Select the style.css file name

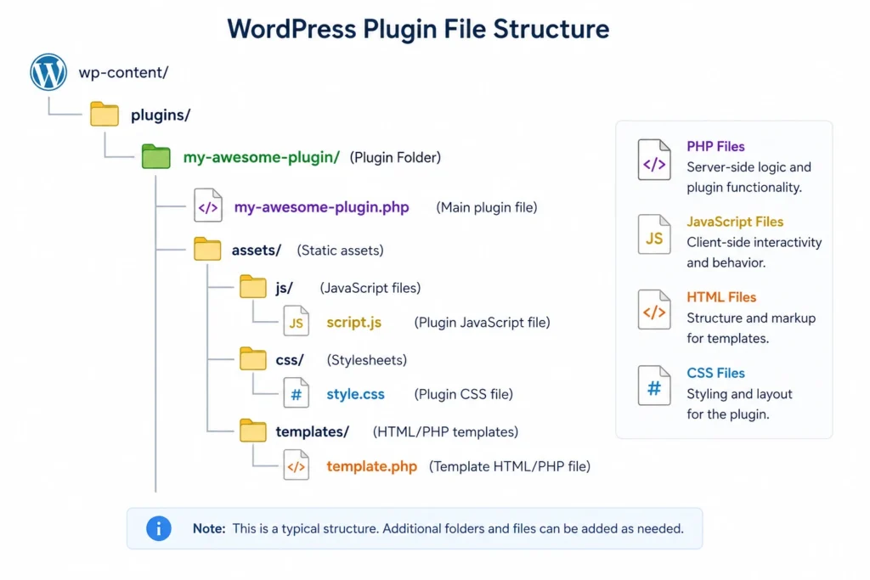click(x=356, y=394)
